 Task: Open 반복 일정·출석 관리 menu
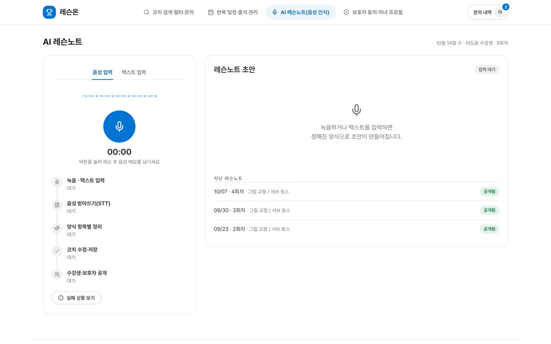233,12
